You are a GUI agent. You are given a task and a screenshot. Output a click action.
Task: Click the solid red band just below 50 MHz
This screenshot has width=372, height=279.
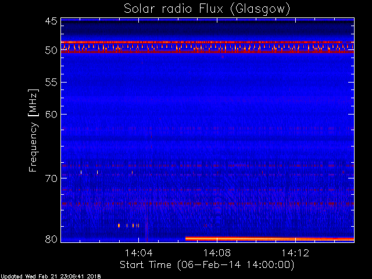click(x=208, y=52)
